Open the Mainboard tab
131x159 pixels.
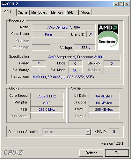pos(39,12)
